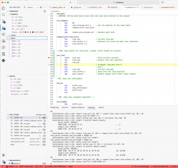
Task: Open the PORTS panel tab
Action: pyautogui.click(x=101, y=108)
